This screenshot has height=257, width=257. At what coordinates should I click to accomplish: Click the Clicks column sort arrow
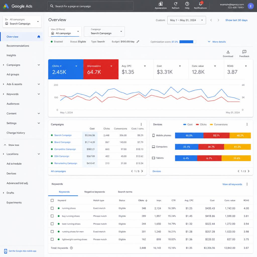pos(146,201)
